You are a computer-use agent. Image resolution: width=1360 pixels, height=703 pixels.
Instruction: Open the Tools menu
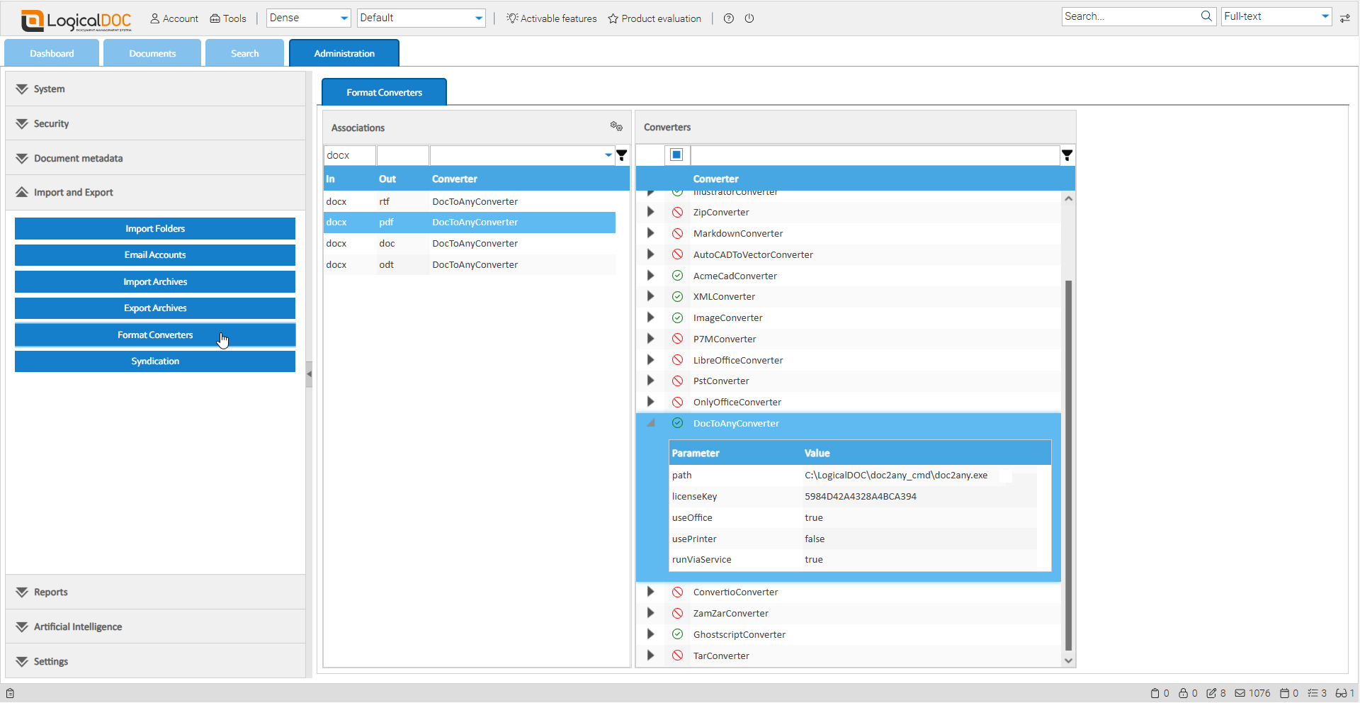[228, 18]
